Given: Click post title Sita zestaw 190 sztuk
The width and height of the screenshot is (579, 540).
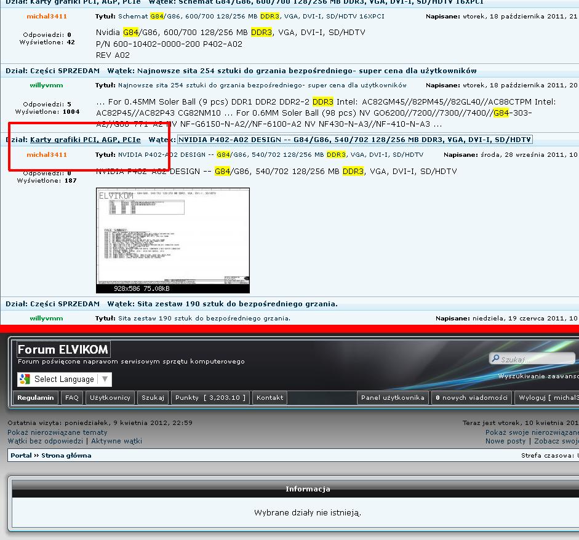Looking at the screenshot, I should [204, 318].
